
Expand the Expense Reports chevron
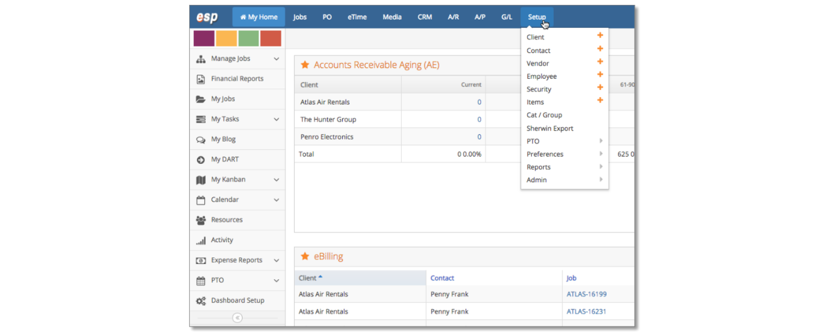(277, 260)
